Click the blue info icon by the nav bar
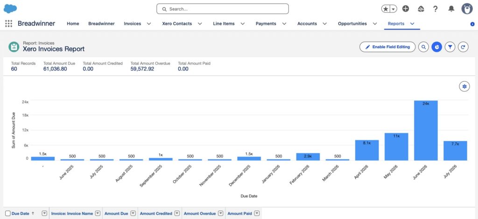478x219 pixels. (472, 24)
